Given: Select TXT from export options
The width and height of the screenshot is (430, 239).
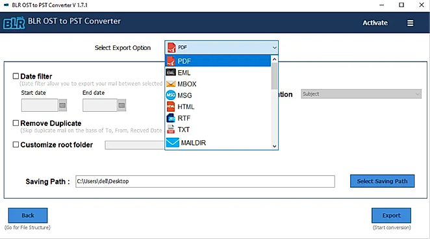Looking at the screenshot, I should pos(218,129).
